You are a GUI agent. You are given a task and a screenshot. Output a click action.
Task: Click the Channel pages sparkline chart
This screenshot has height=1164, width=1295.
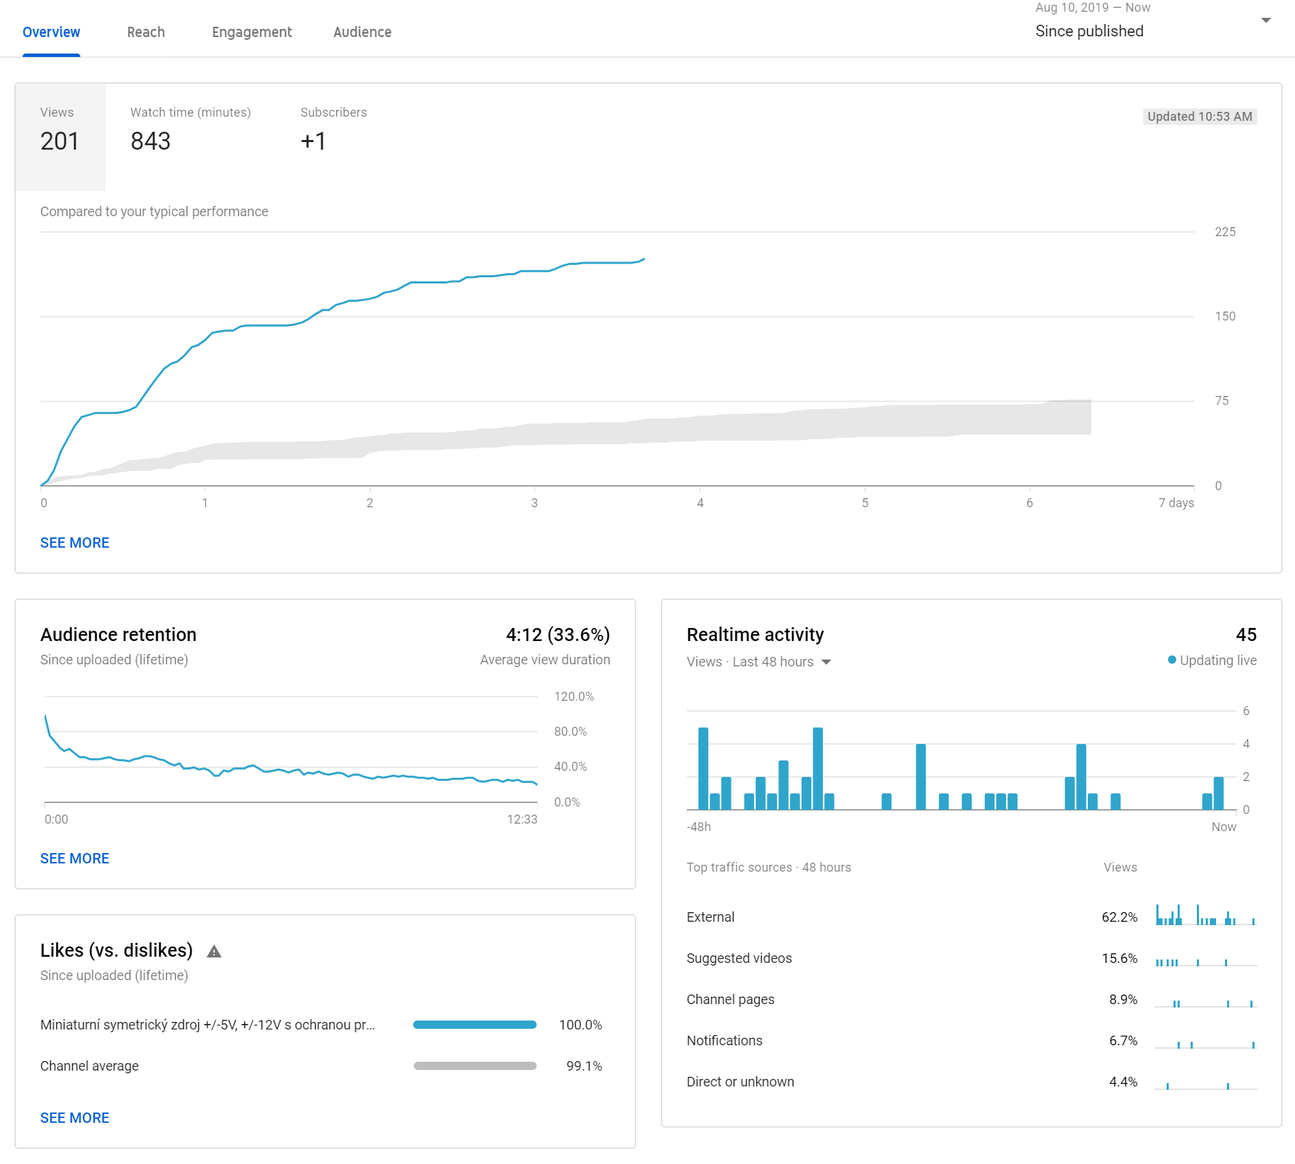point(1205,1002)
